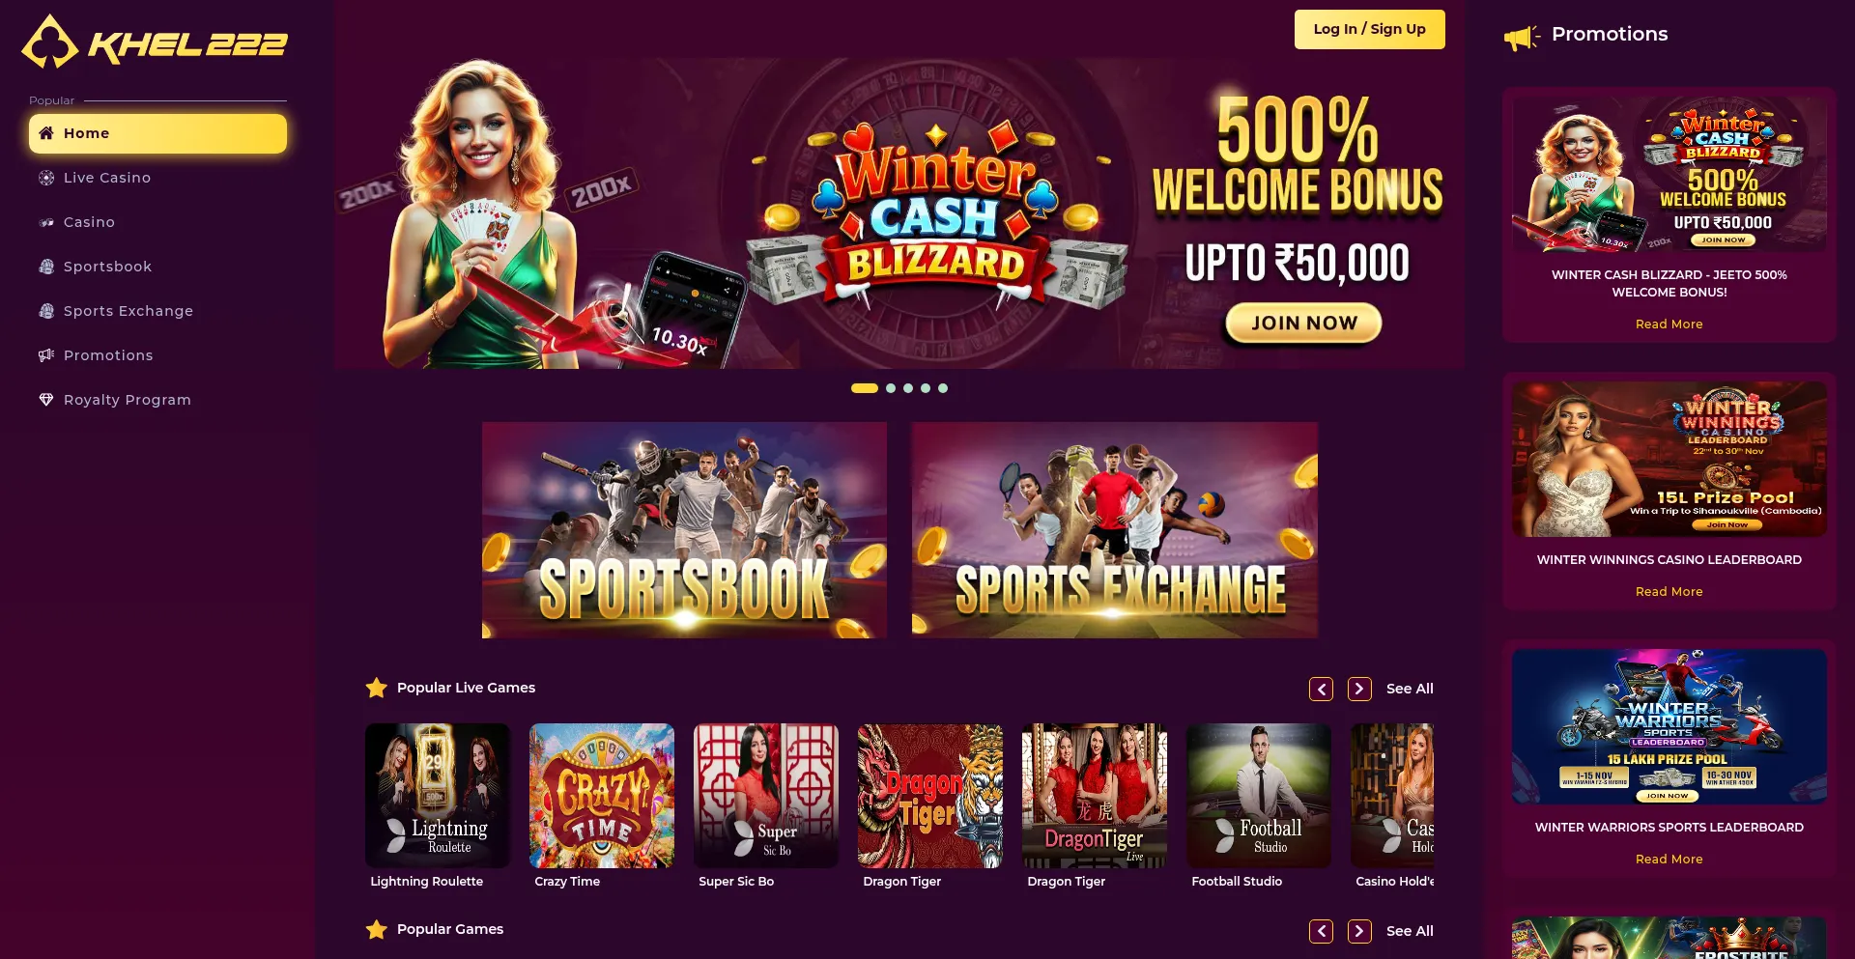Advance Popular Games row with right chevron
1855x959 pixels.
(x=1359, y=931)
